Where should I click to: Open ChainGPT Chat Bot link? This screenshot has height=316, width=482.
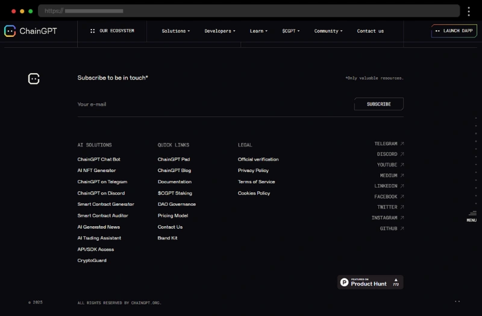[99, 159]
